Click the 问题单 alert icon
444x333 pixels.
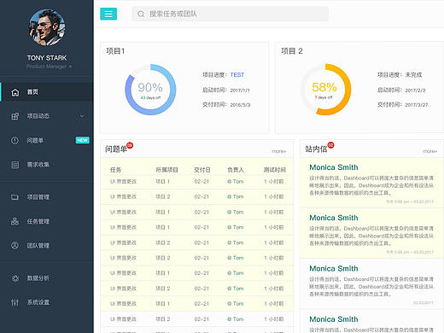(x=15, y=140)
